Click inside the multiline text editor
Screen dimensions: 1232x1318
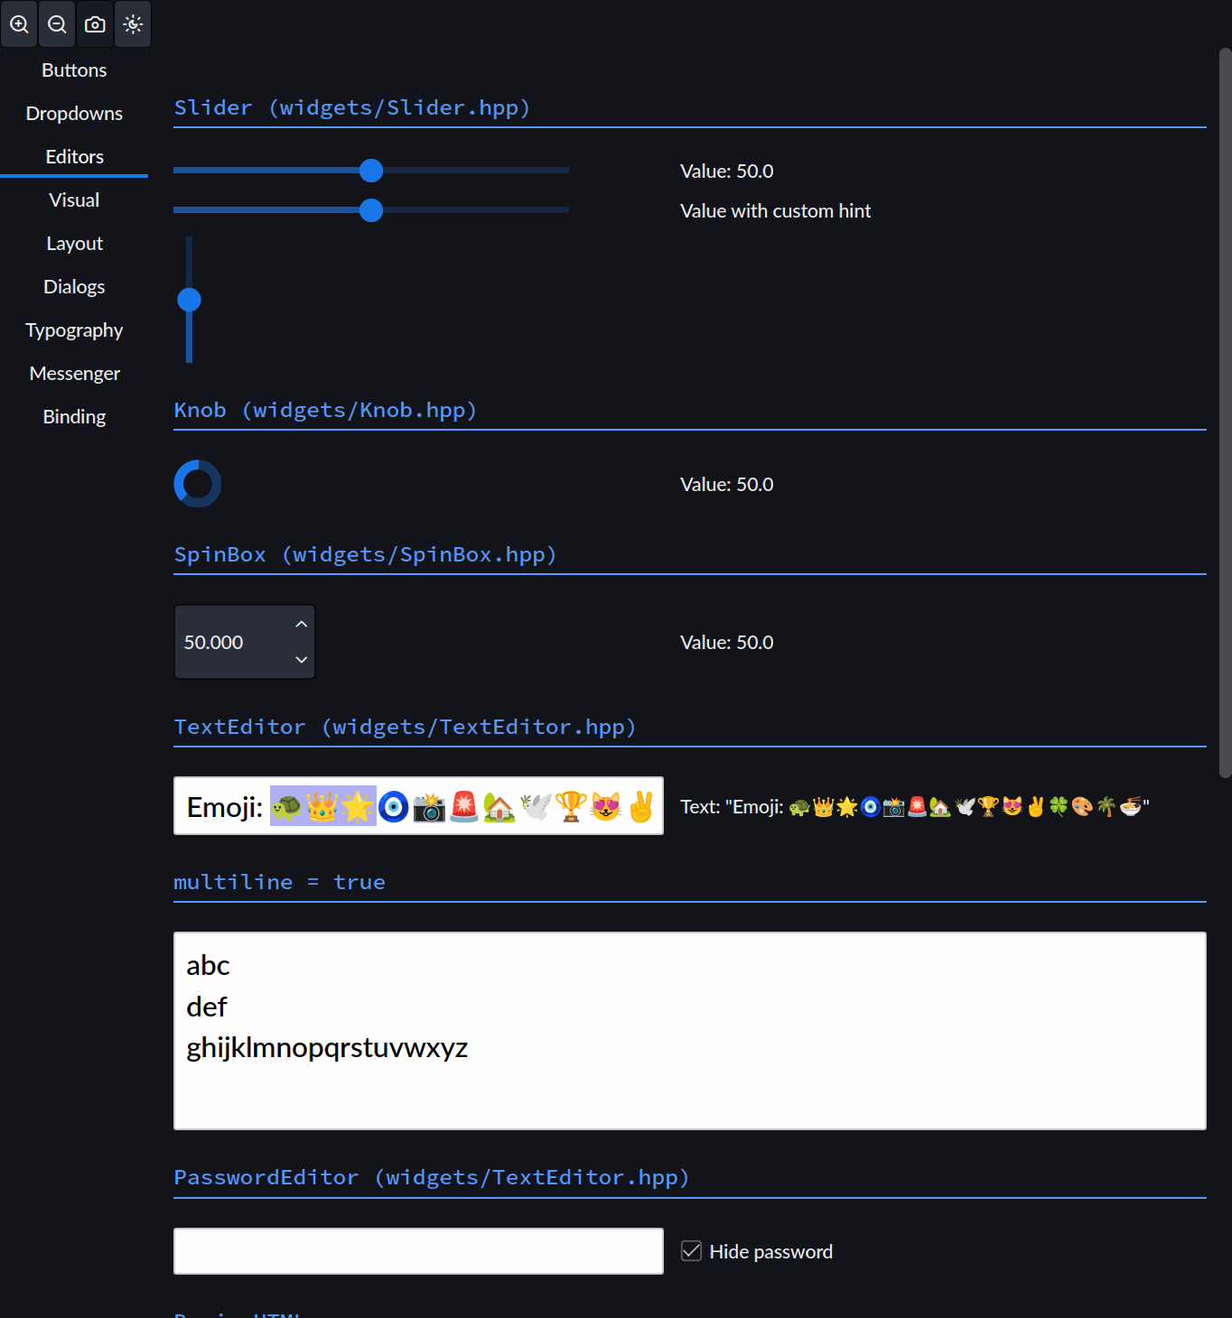(690, 1031)
